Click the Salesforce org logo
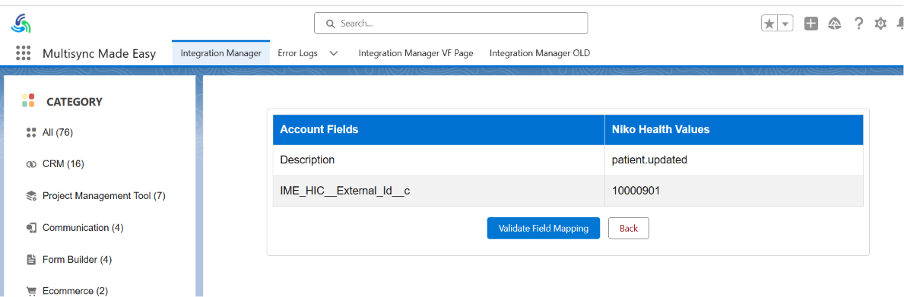 coord(21,24)
